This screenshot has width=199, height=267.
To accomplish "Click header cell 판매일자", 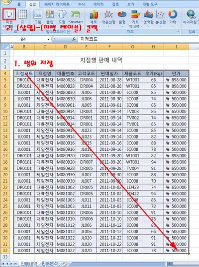I will (109, 73).
